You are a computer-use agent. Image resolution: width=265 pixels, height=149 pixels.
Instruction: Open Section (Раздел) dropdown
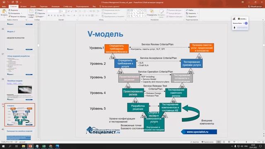[40, 17]
